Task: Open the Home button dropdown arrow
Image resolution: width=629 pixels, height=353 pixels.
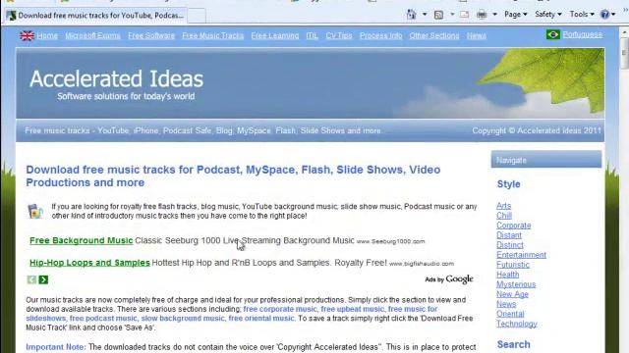Action: pos(425,15)
